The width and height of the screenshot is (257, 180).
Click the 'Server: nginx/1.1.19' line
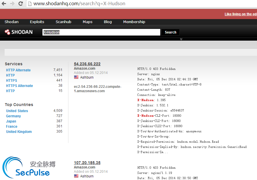pyautogui.click(x=154, y=173)
